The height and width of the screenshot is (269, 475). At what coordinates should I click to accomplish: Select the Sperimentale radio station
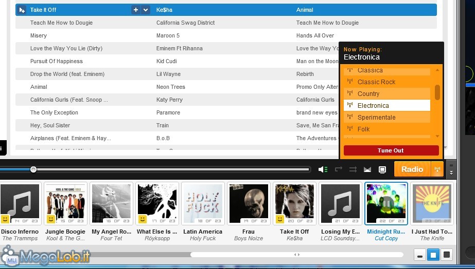(x=387, y=117)
